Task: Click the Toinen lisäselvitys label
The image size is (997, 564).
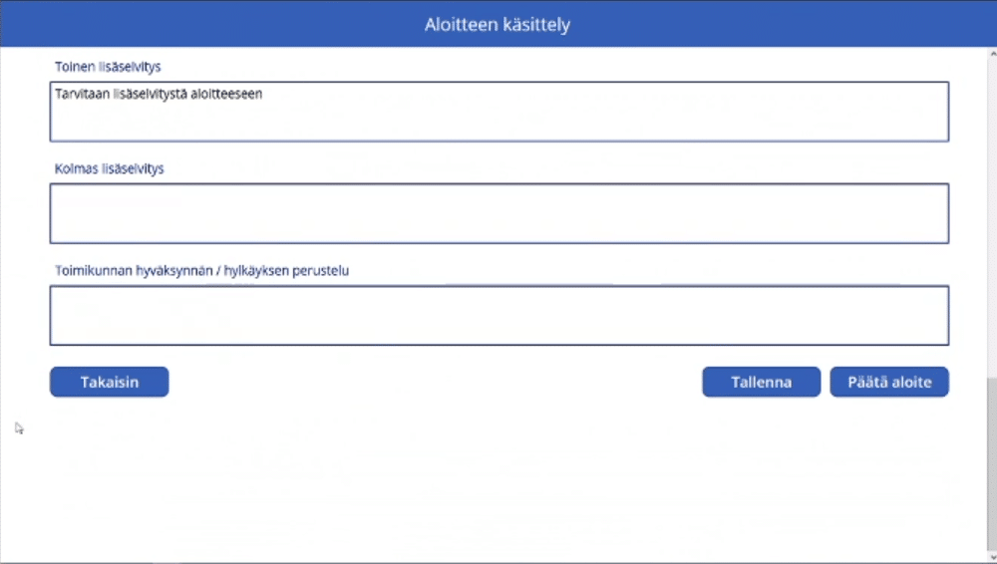Action: [x=108, y=67]
